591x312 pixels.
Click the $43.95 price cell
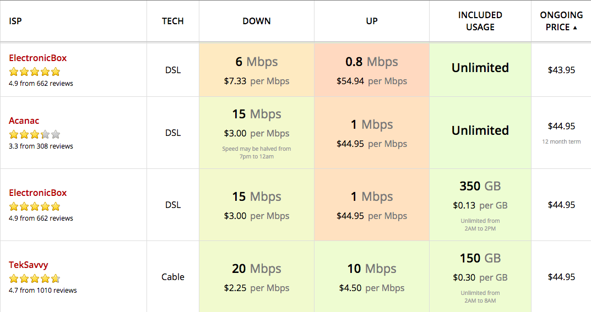pyautogui.click(x=561, y=70)
